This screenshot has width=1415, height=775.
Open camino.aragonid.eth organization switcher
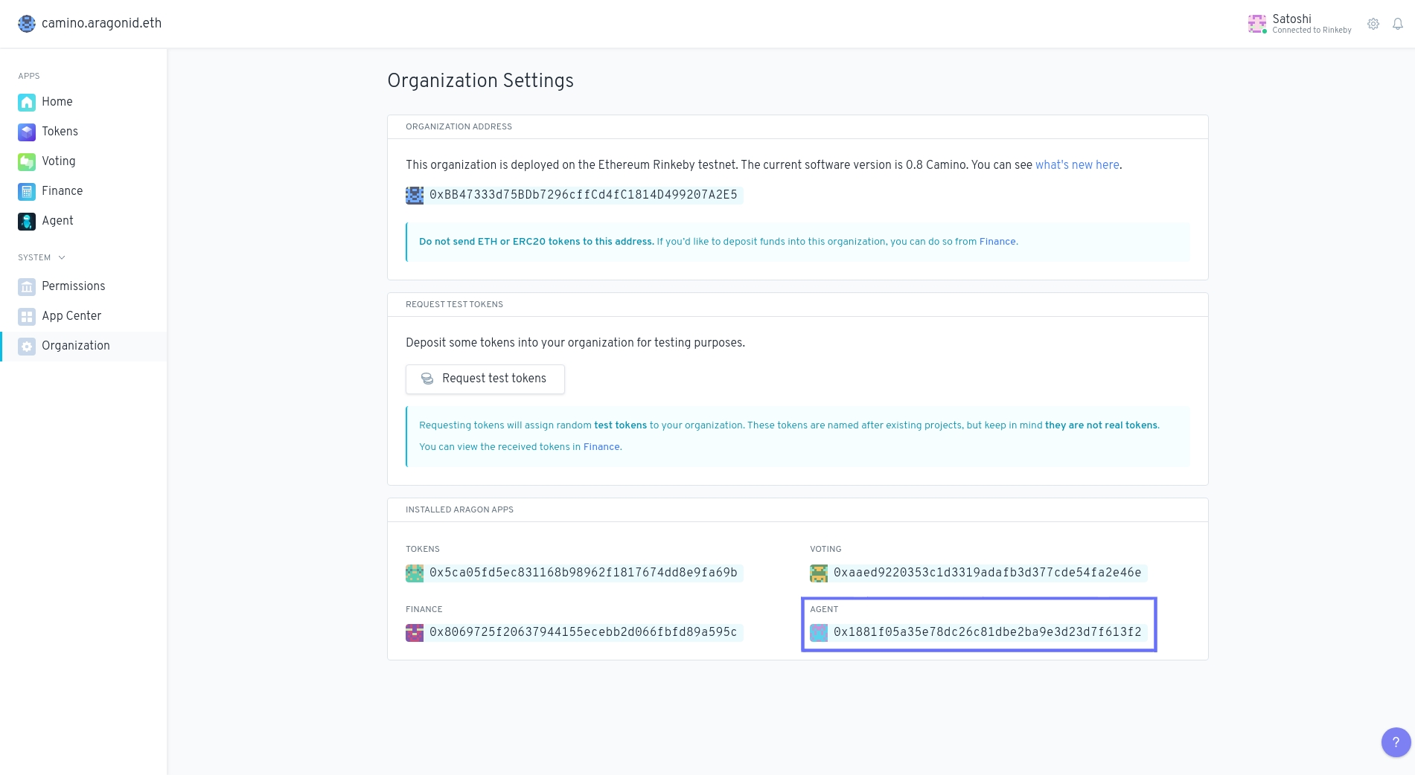pos(90,23)
